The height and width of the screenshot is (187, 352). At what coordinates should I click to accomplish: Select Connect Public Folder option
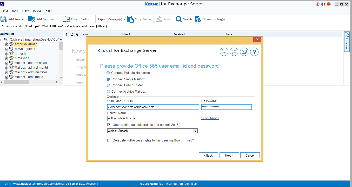point(108,85)
